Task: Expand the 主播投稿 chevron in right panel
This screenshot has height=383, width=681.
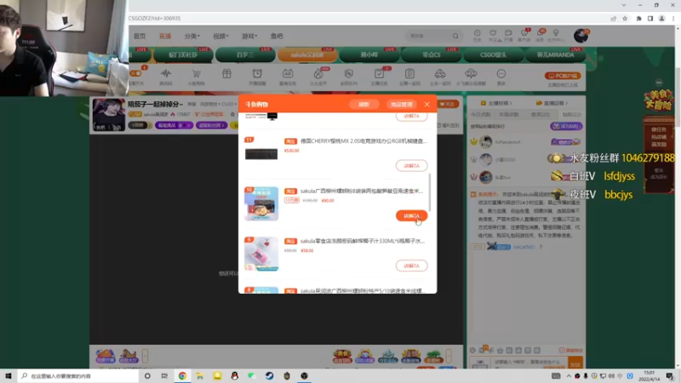Action: tap(511, 103)
